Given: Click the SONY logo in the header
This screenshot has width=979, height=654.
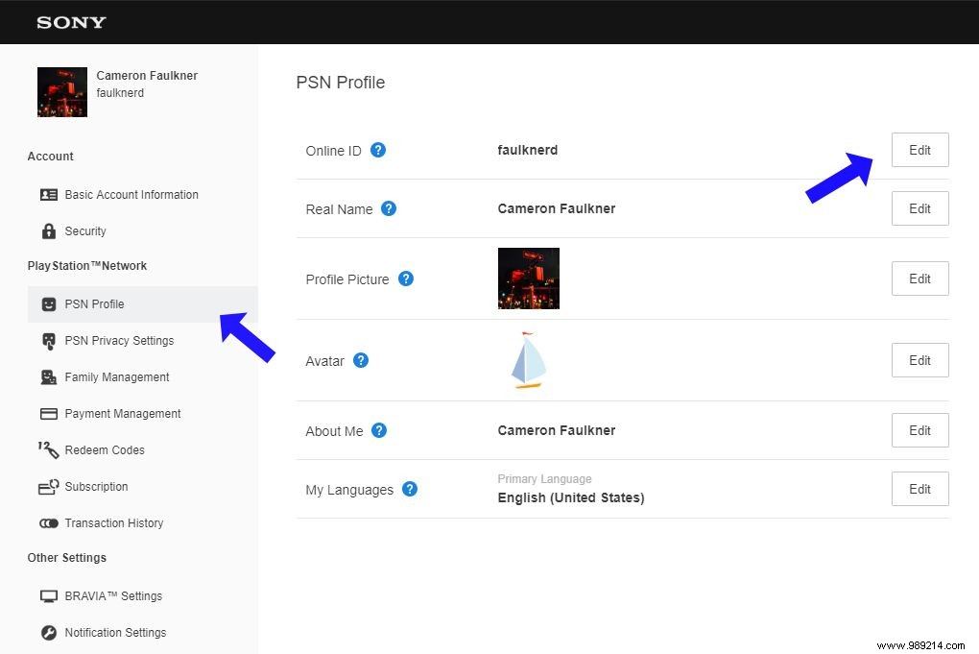Looking at the screenshot, I should [x=70, y=22].
